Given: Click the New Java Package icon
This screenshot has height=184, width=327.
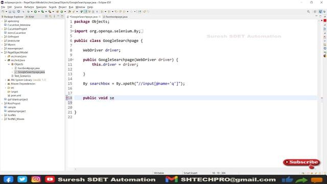Looking at the screenshot, I should tap(57, 12).
